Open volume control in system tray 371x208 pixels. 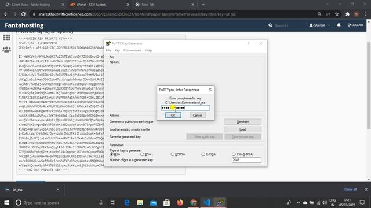coord(325,203)
